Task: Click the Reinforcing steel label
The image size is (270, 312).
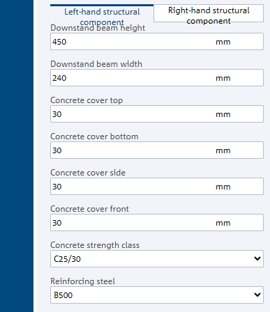Action: 82,281
